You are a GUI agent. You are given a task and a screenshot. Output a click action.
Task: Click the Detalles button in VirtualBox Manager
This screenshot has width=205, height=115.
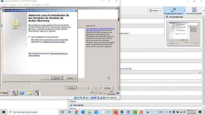point(155,11)
